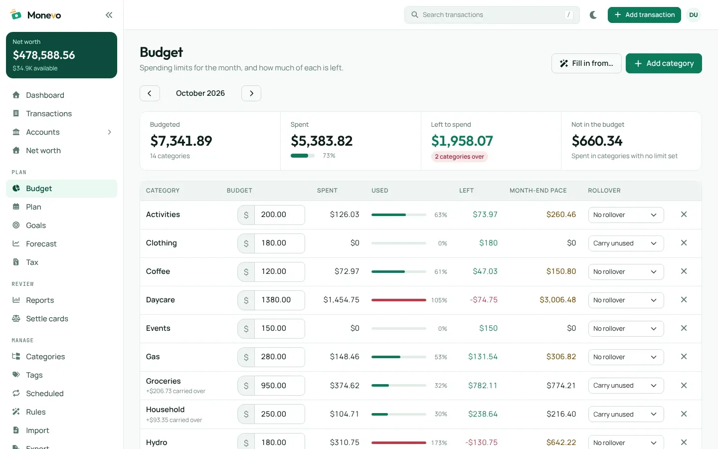718x449 pixels.
Task: Open Categories in Manage section
Action: 61,357
